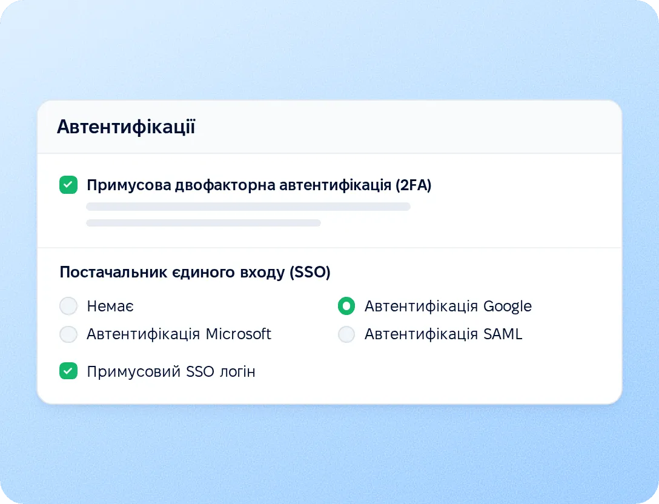Click the Примусова двофакторна автентифікація (2FA) label

[x=259, y=185]
